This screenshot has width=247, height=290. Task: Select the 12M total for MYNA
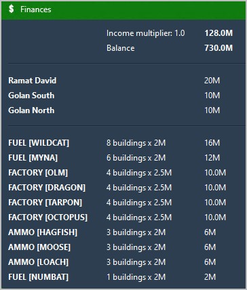tap(212, 158)
